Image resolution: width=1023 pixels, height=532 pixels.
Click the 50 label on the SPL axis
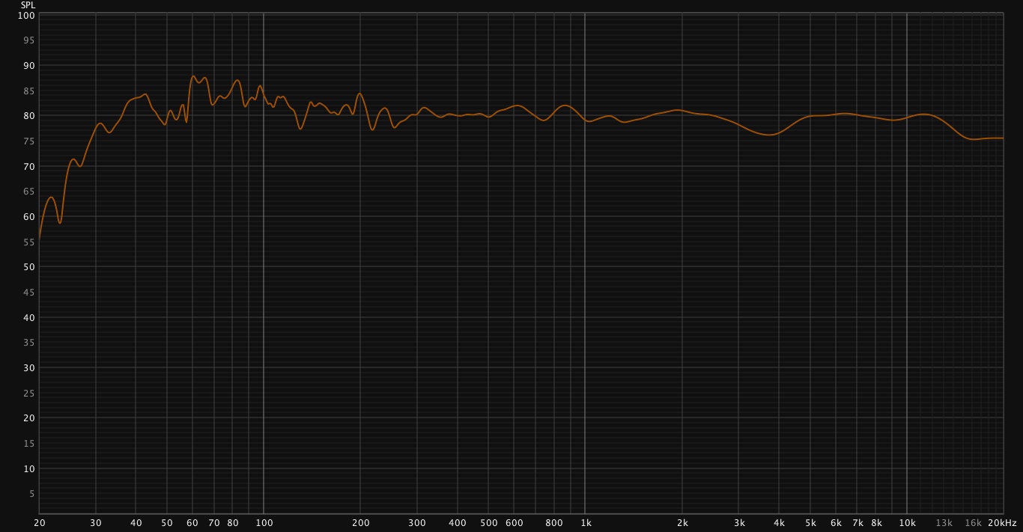27,267
